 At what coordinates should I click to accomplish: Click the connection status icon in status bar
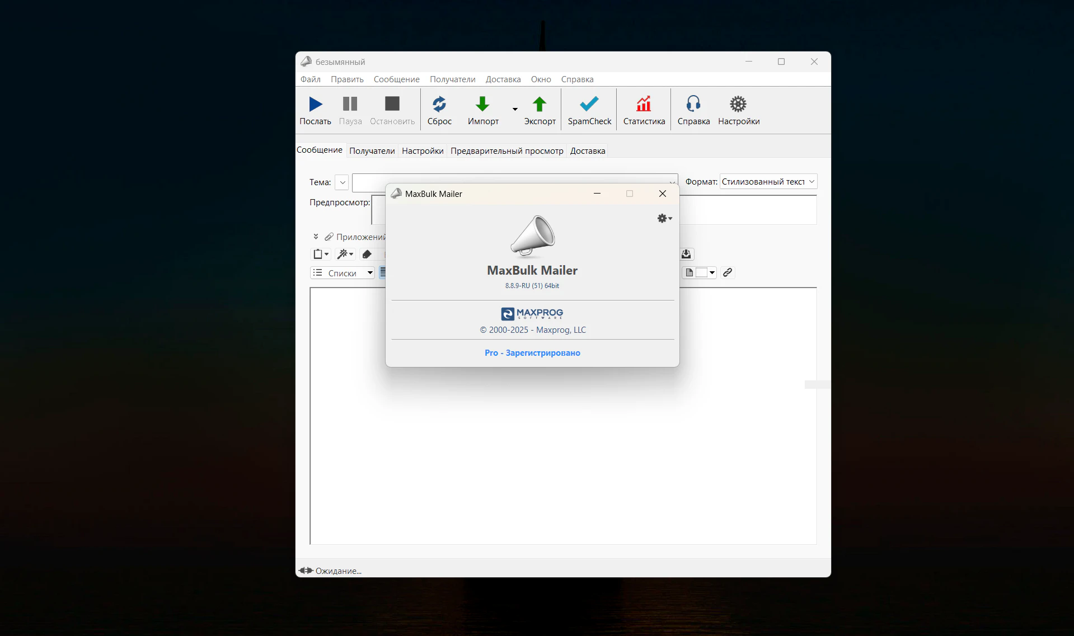pyautogui.click(x=306, y=571)
